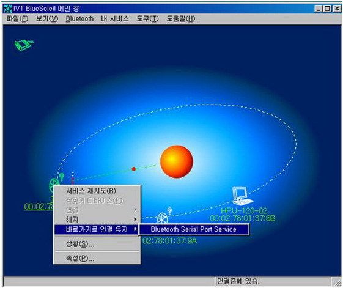Close the BlueSoleil window

(337, 9)
